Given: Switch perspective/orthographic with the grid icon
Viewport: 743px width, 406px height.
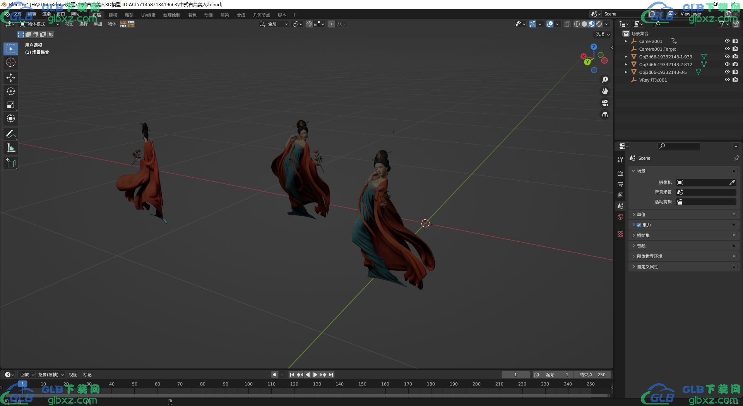Looking at the screenshot, I should [604, 115].
